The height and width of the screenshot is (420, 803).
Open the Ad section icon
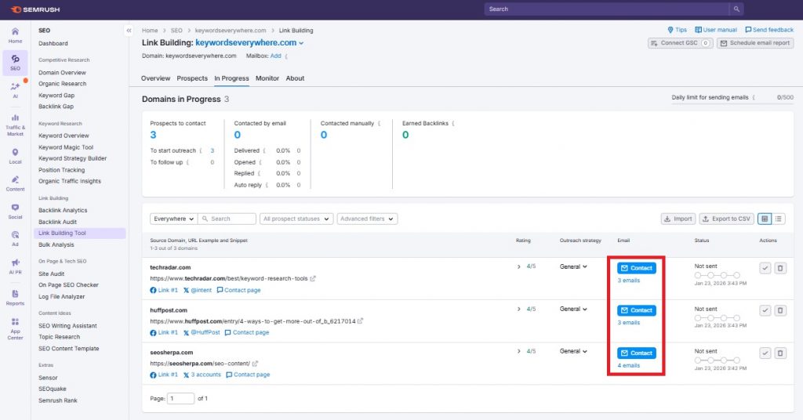16,238
